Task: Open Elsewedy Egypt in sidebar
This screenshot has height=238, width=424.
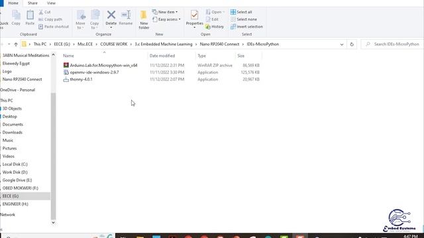Action: tap(16, 63)
